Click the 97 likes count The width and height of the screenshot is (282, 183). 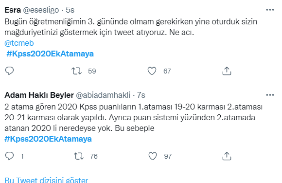pos(168,156)
